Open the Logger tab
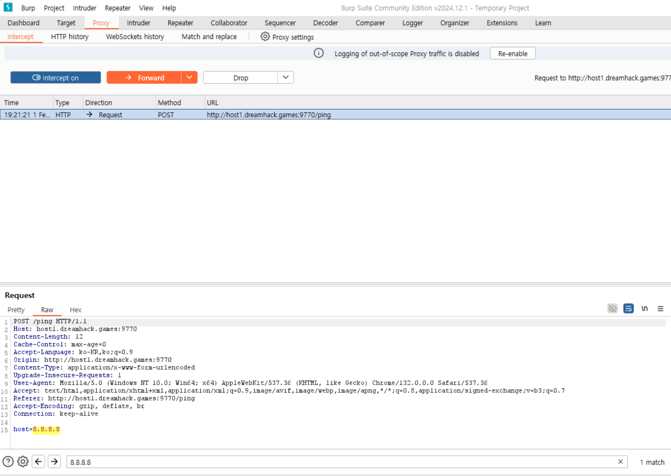 (413, 23)
